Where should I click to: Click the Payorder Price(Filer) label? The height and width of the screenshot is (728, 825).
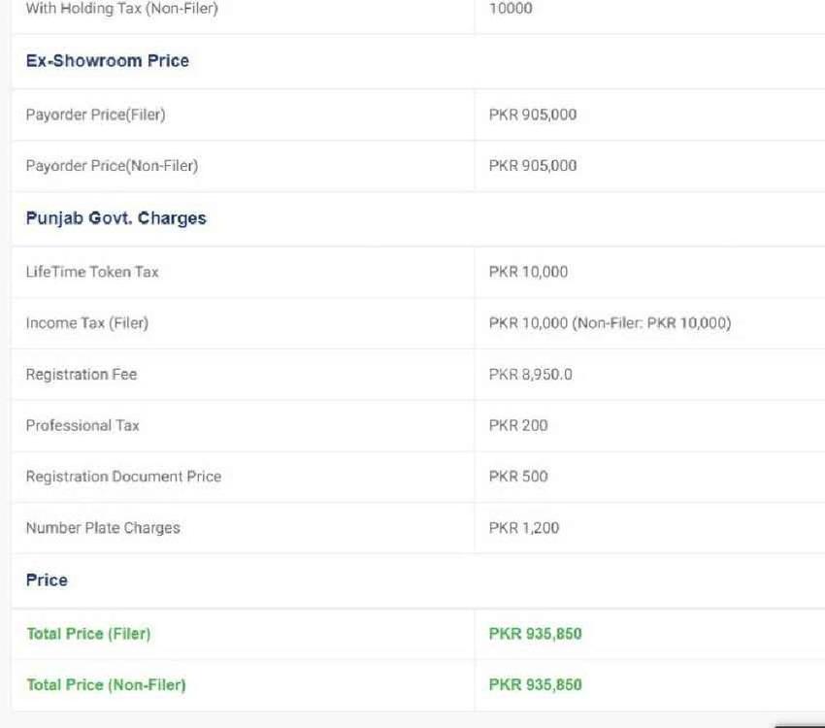[x=95, y=115]
